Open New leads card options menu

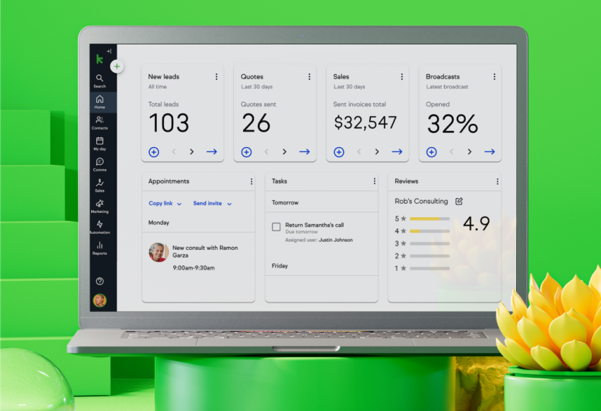tap(216, 76)
